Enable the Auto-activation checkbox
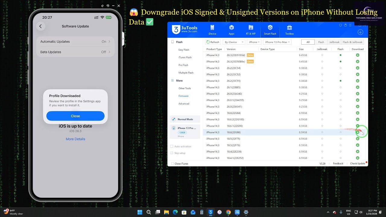386x217 pixels. tap(172, 146)
